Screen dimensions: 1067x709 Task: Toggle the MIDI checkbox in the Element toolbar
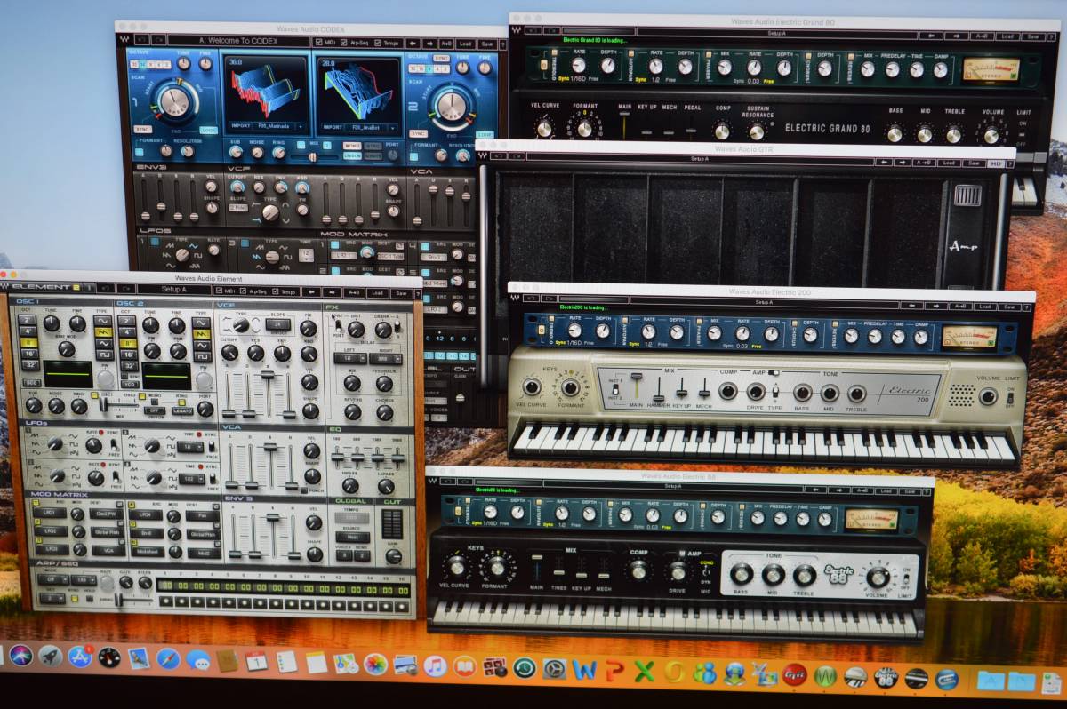pos(220,290)
